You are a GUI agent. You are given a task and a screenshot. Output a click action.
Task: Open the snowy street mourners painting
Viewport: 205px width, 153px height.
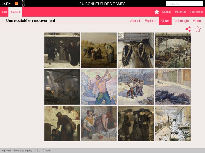[62, 50]
